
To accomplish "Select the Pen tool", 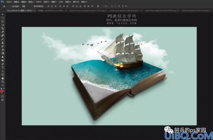I will [x=2, y=64].
